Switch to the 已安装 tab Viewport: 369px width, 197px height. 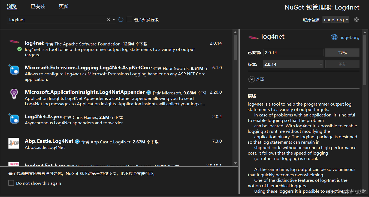point(38,6)
